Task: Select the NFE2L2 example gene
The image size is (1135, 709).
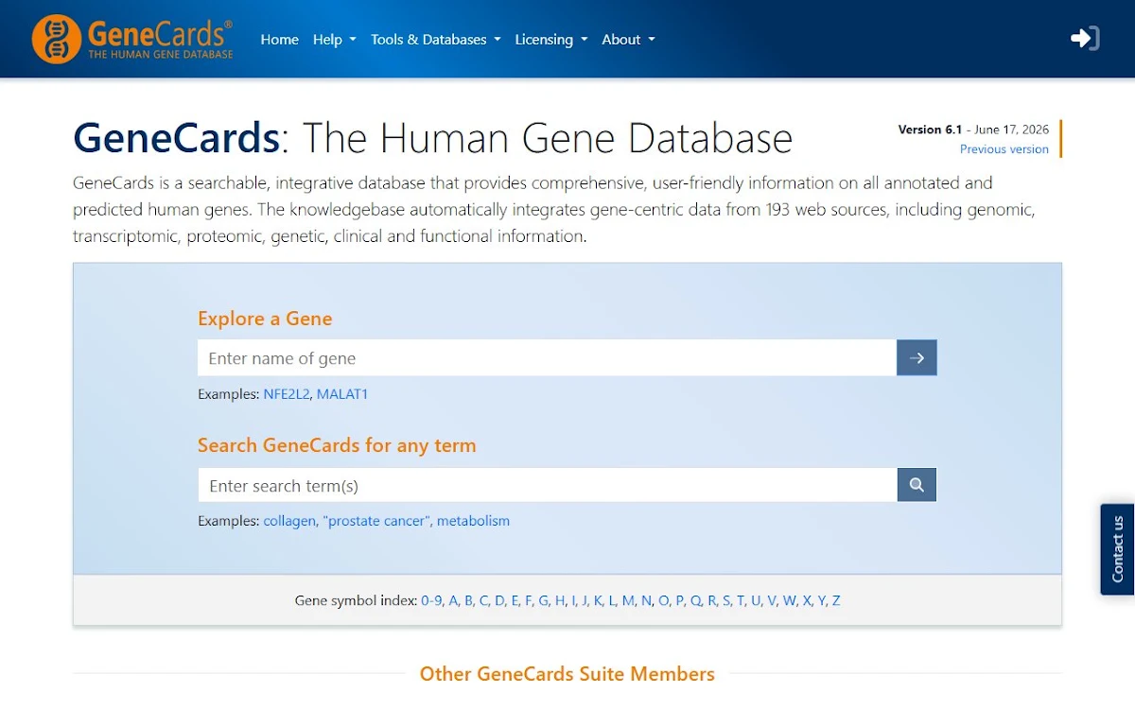Action: coord(287,393)
